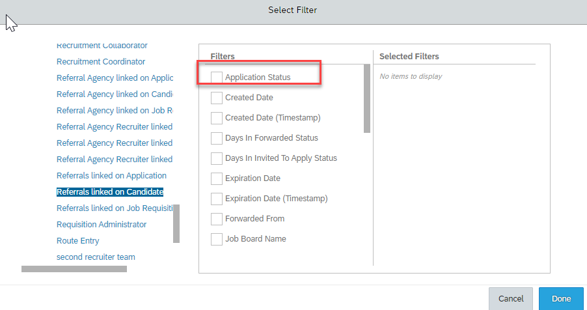Screen dimensions: 587x310
Task: Cancel the Select Filter dialog
Action: (511, 299)
